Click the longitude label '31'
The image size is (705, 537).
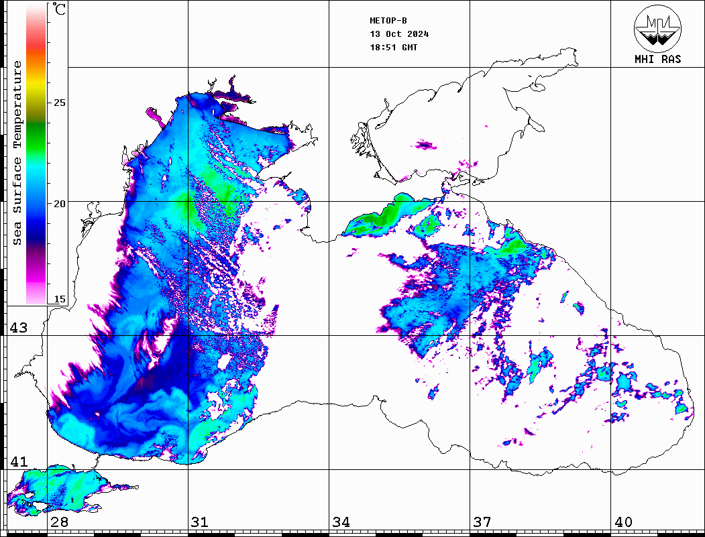pyautogui.click(x=200, y=522)
